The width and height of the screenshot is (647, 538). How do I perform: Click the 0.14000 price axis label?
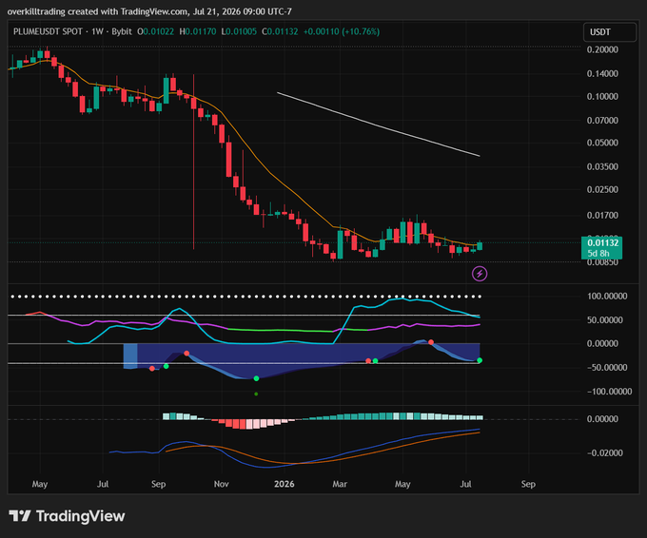point(602,74)
